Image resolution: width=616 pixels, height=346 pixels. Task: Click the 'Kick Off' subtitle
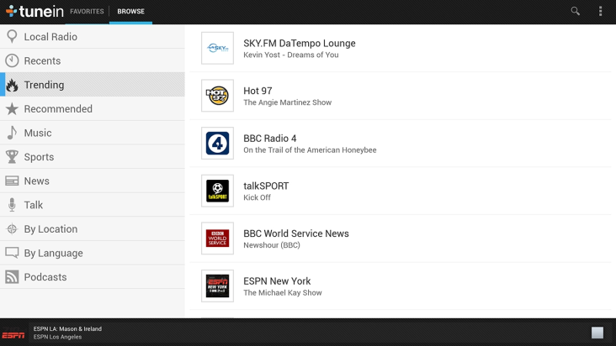(257, 197)
